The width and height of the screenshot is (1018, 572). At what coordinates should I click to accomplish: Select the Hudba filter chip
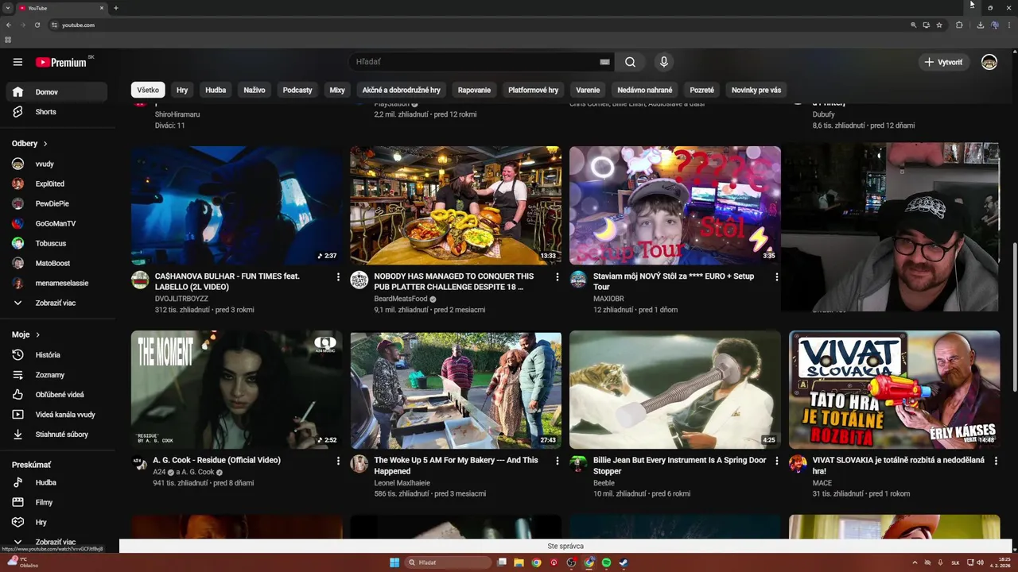click(216, 91)
